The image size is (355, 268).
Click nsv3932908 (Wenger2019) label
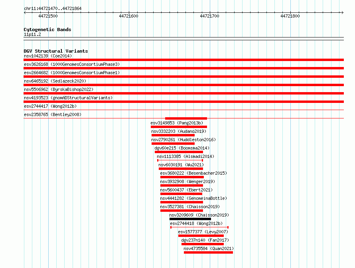(x=187, y=181)
